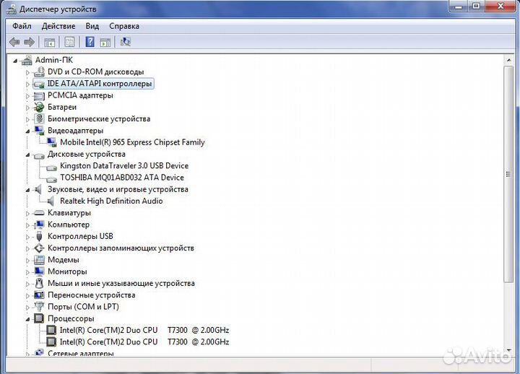Click the Forward arrow toolbar icon
This screenshot has height=374, width=520.
[29, 42]
